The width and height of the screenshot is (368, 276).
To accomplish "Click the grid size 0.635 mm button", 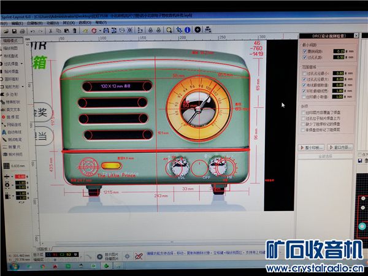I will [x=15, y=166].
